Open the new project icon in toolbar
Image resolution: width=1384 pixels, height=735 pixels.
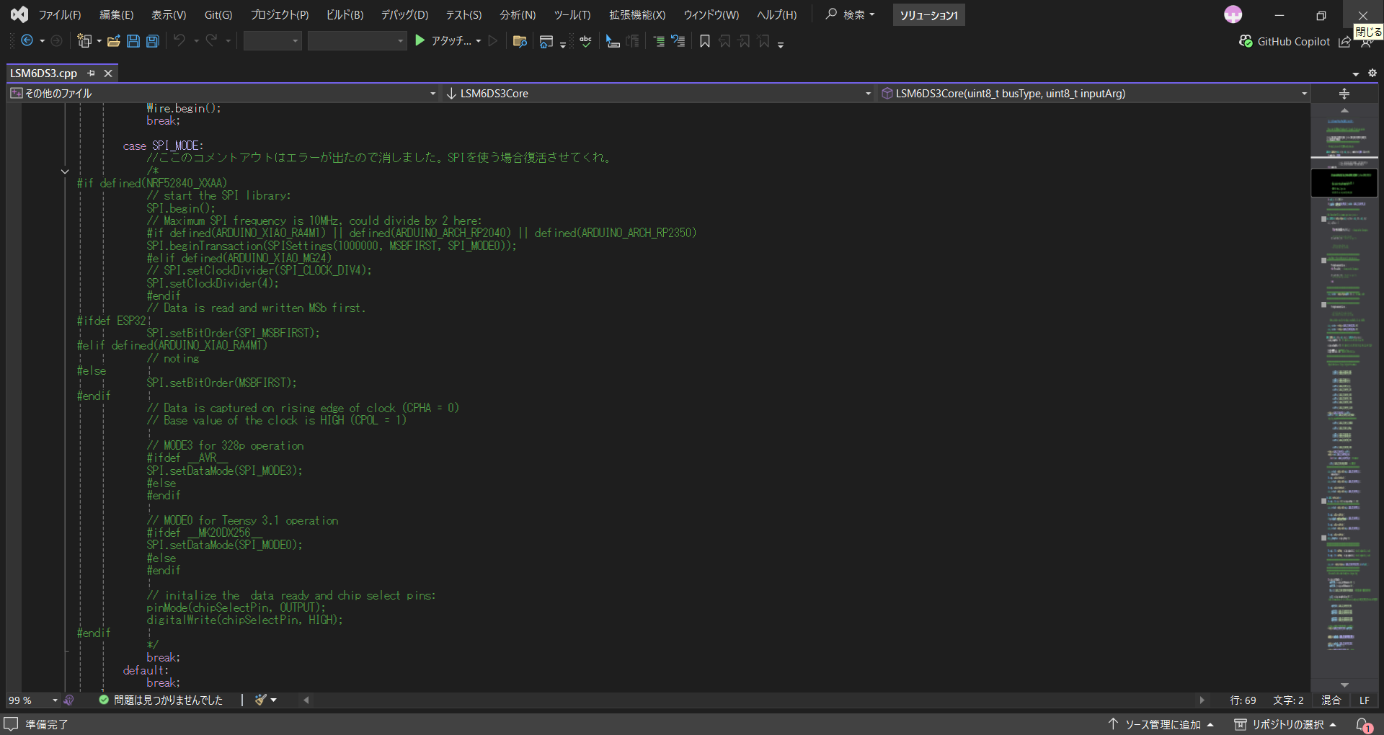pos(84,41)
